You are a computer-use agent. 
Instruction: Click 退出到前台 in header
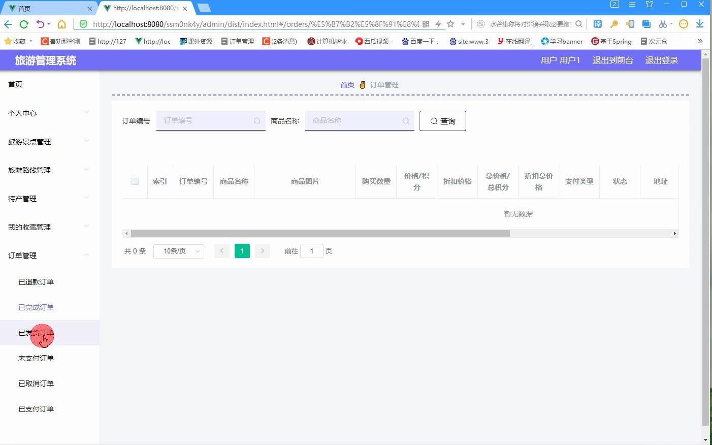613,60
